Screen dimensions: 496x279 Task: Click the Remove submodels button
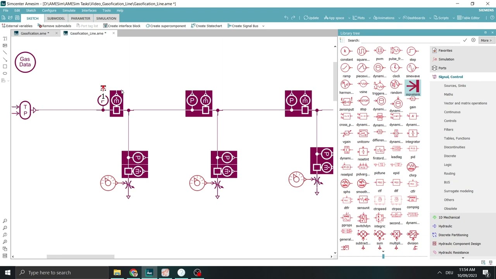click(x=54, y=26)
